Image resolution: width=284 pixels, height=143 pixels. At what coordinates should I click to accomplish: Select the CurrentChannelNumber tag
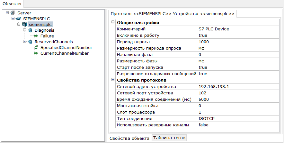(x=65, y=53)
